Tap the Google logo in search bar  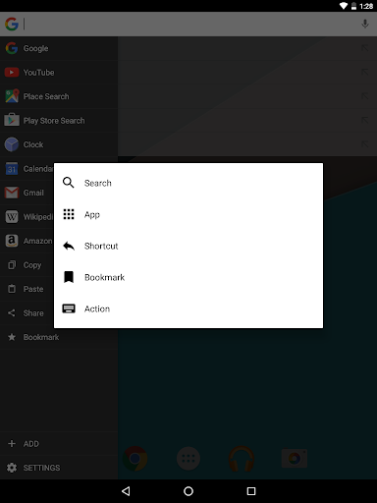(x=12, y=24)
